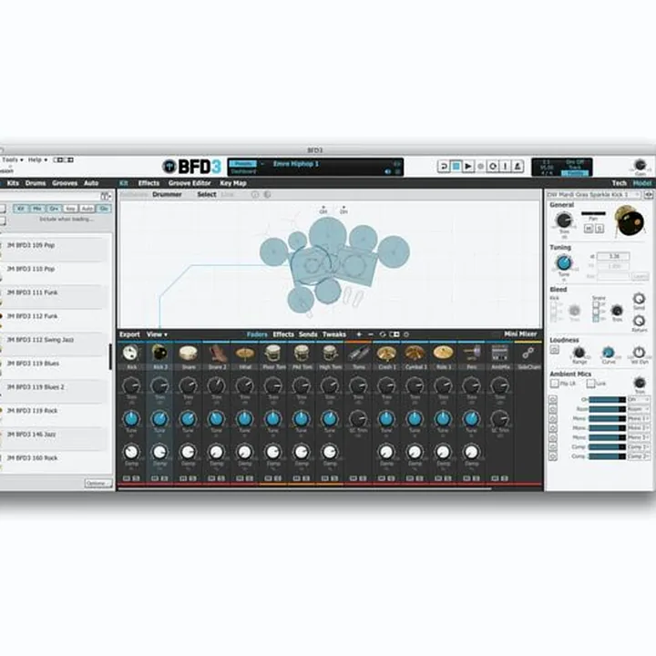Image resolution: width=656 pixels, height=656 pixels.
Task: Toggle the Mix filter button in browser
Action: [x=36, y=209]
